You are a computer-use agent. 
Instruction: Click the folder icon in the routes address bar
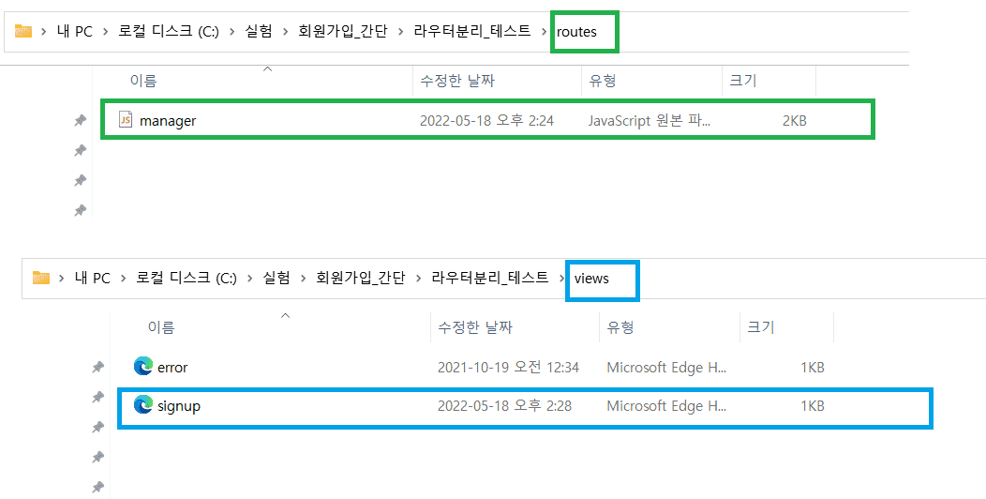tap(23, 32)
